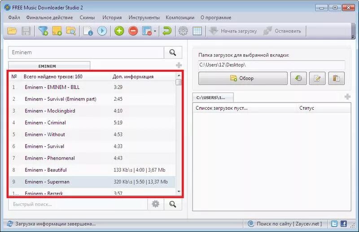Screen dimensions: 359x232
Task: Add new download tab with plus icon
Action: 347,97
